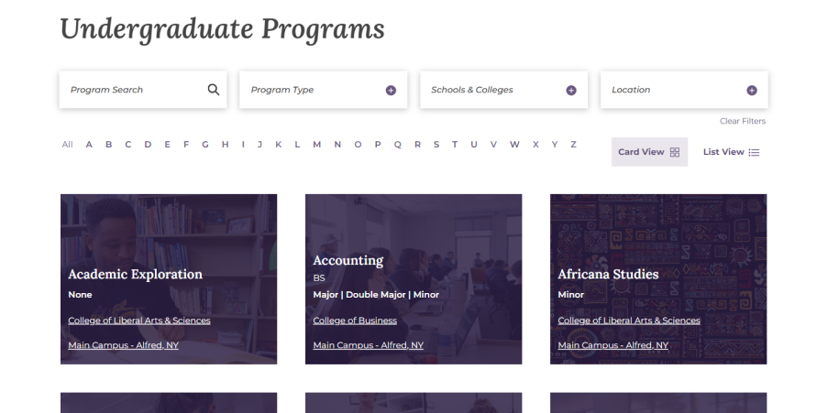Click the Location plus icon
The width and height of the screenshot is (828, 413).
pyautogui.click(x=751, y=90)
